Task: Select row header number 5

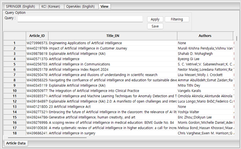Action: click(15, 64)
